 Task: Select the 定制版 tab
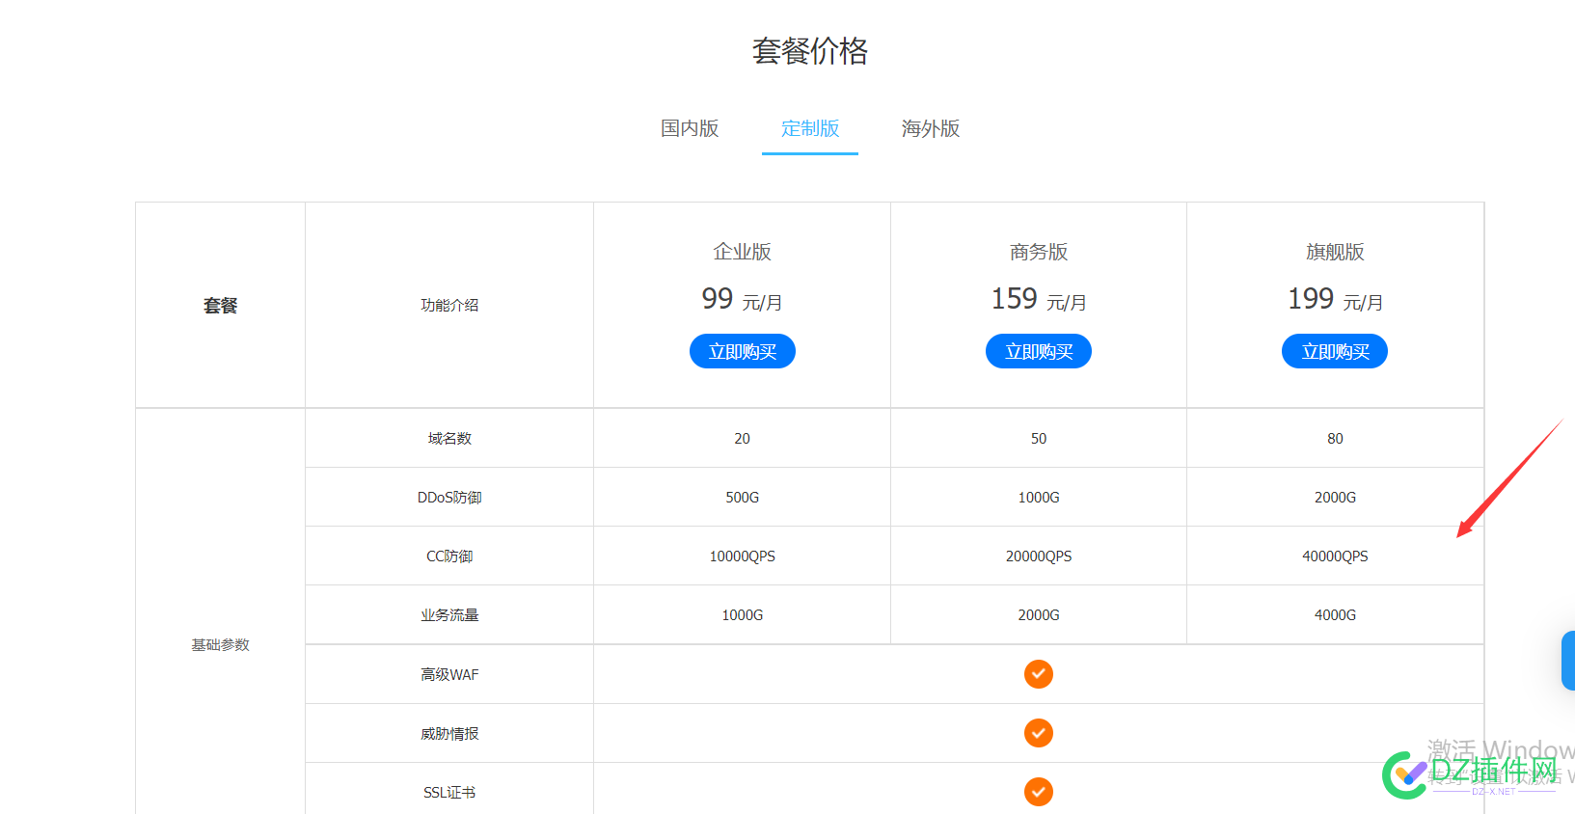(810, 128)
